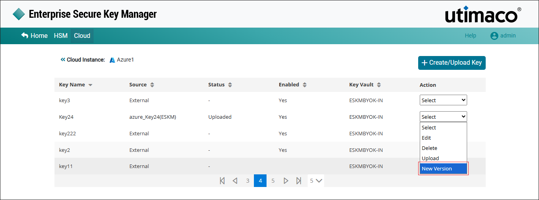
Task: Choose Edit from Key24 action list
Action: click(443, 138)
